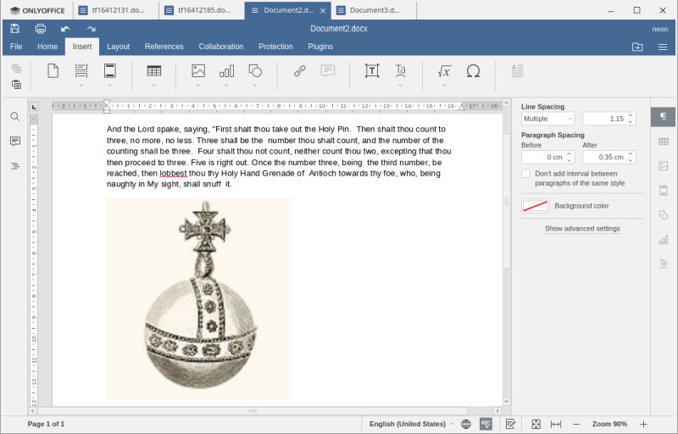Open the Line Spacing 'Multiple' dropdown

[547, 119]
